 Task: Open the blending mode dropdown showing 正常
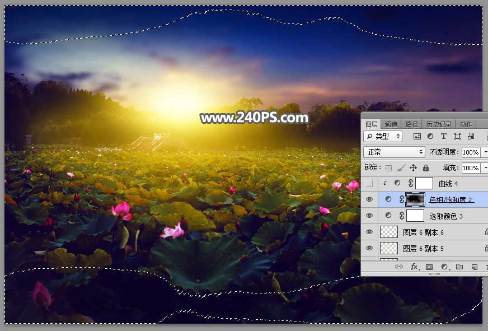394,152
